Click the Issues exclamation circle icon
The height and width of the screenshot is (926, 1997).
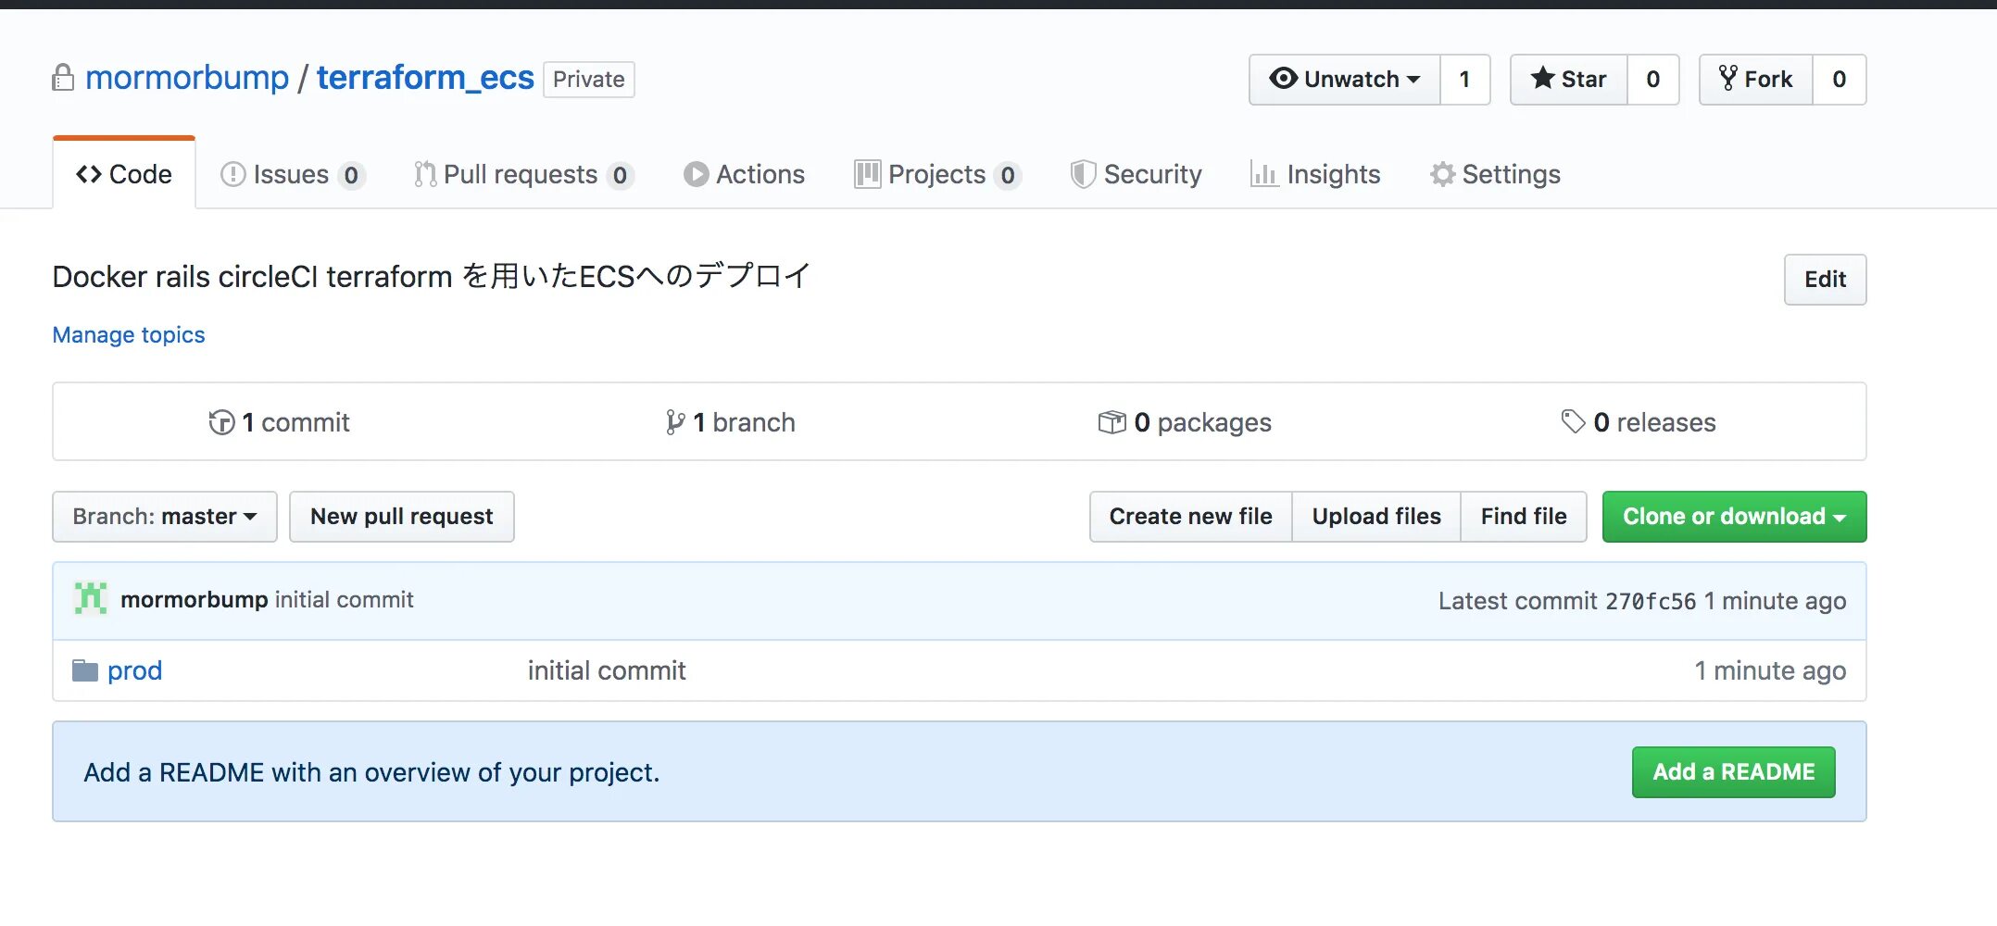233,174
